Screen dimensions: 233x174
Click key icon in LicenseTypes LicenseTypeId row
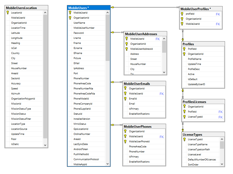184,139
